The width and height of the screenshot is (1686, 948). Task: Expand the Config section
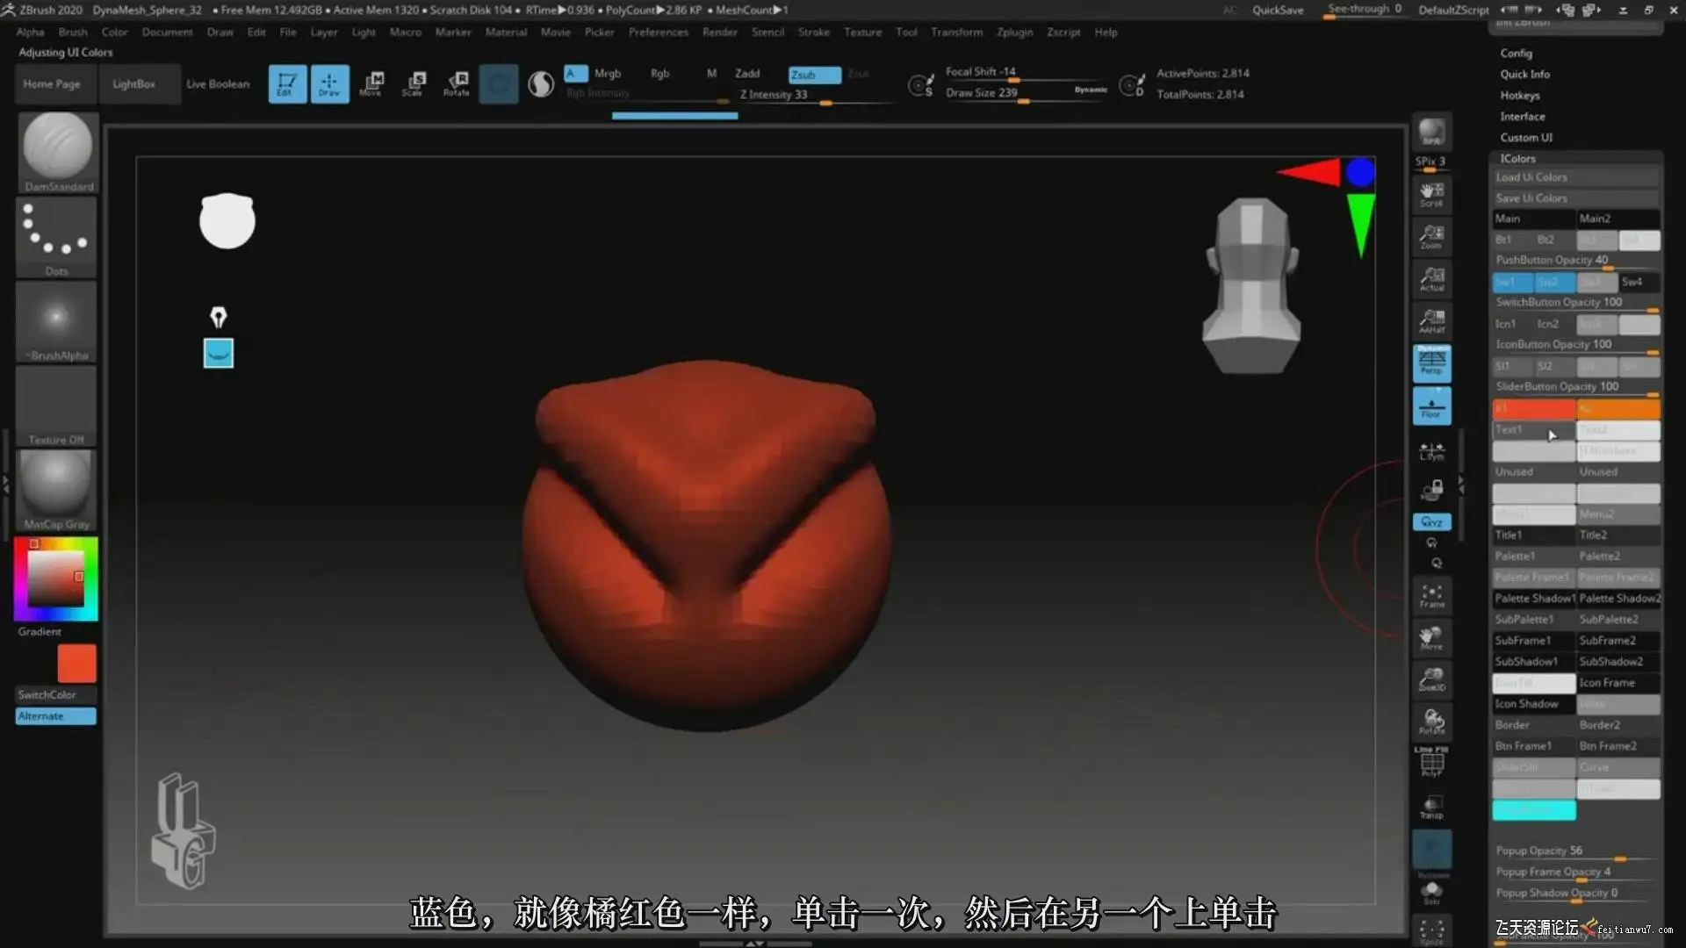pyautogui.click(x=1516, y=54)
